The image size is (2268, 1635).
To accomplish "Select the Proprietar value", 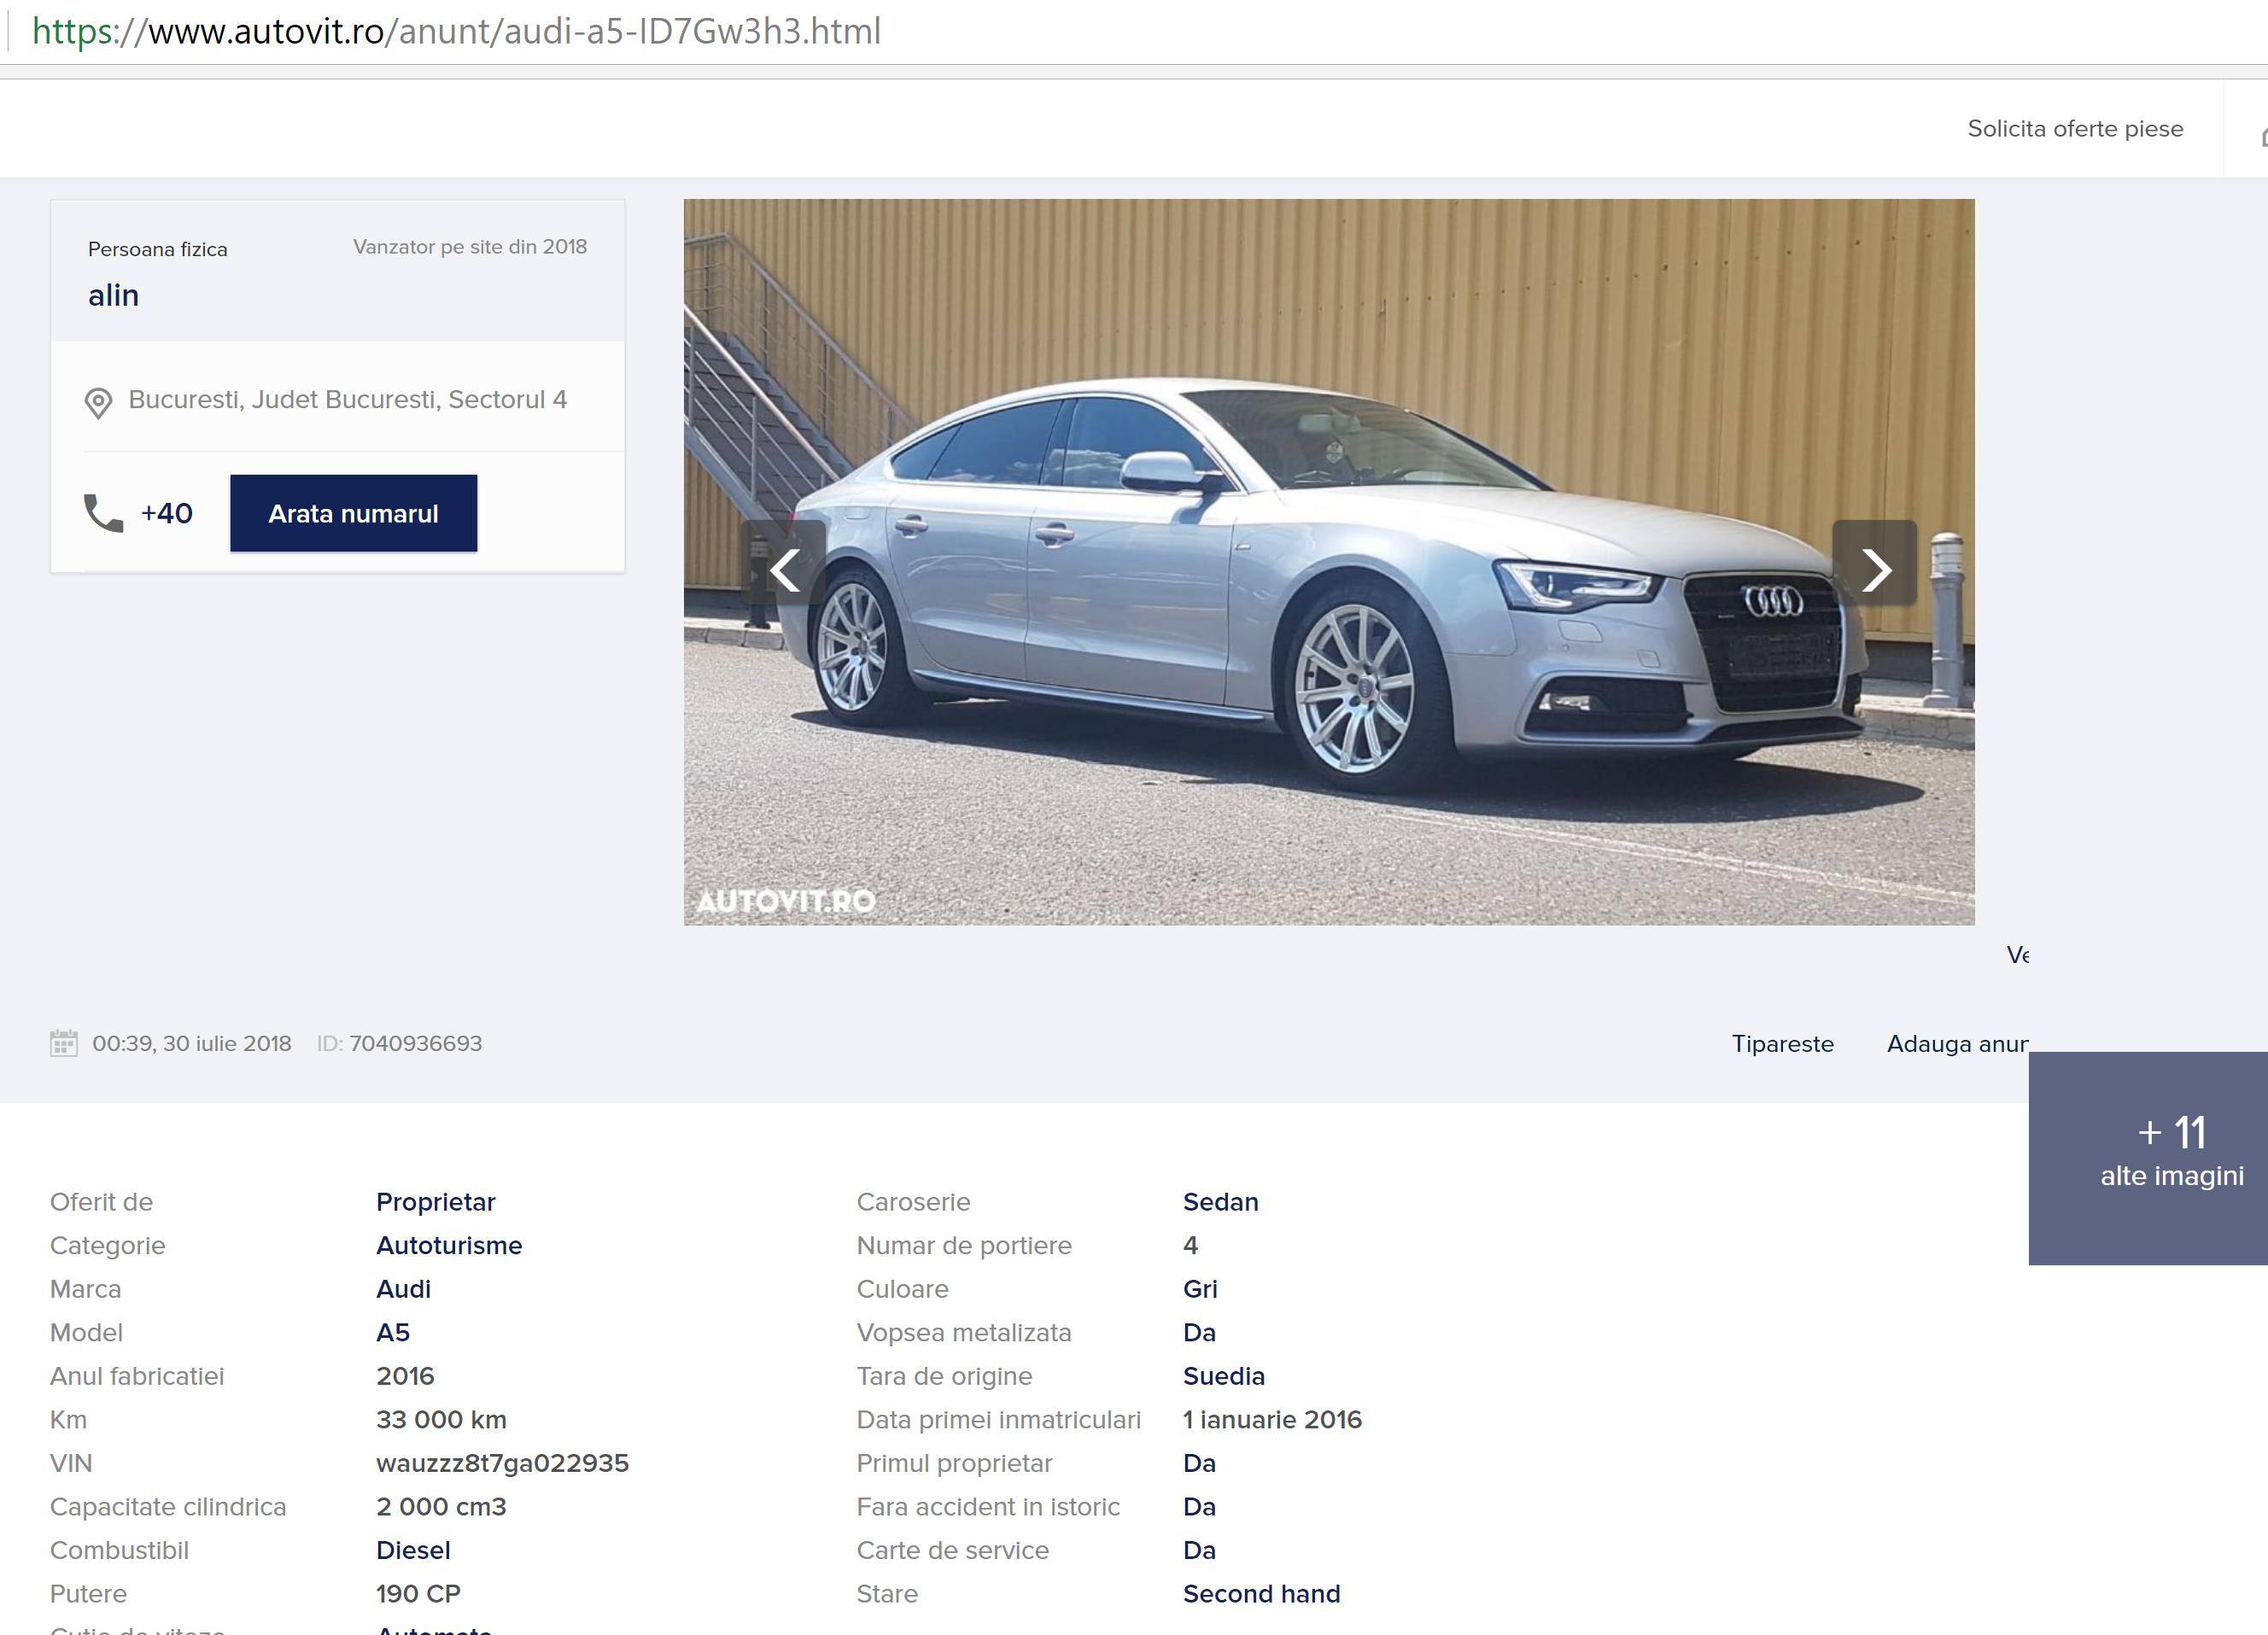I will (436, 1201).
